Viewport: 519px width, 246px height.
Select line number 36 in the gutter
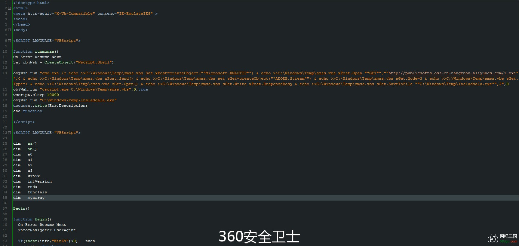(5, 203)
